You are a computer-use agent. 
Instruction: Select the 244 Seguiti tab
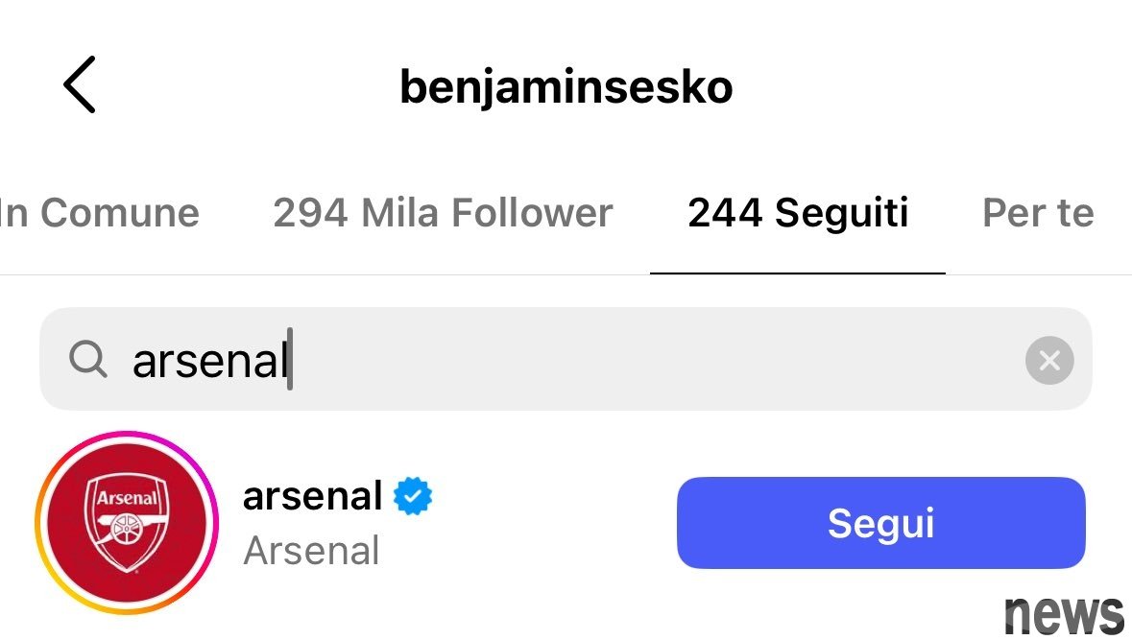tap(798, 213)
